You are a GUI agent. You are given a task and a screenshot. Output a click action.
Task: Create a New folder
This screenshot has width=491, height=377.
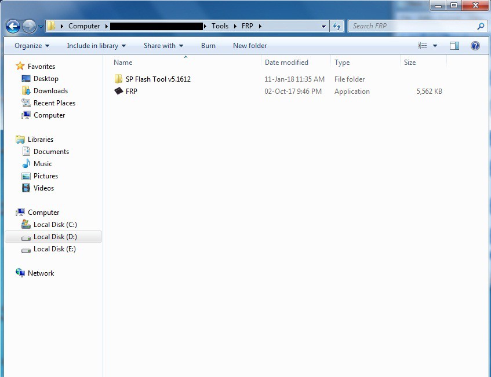250,46
